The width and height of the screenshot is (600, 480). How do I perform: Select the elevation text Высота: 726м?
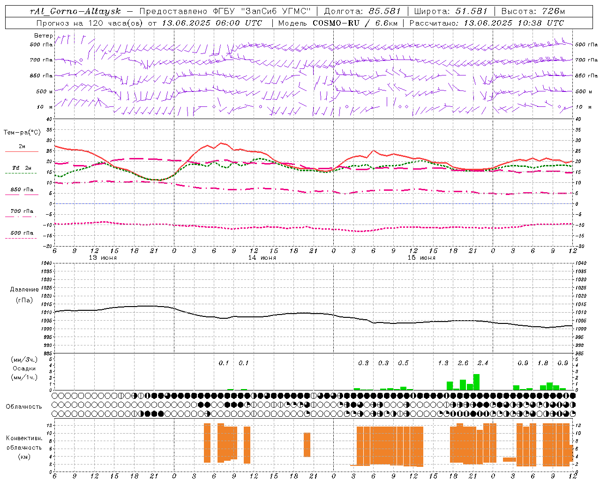pyautogui.click(x=533, y=11)
